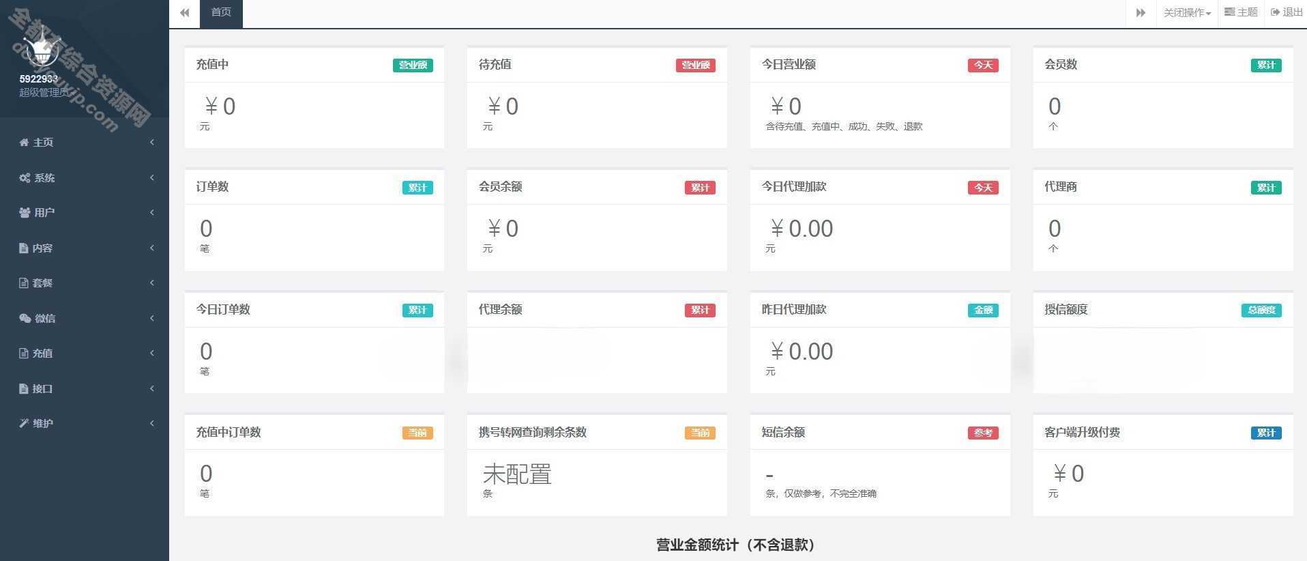Click the file icon beside 充值
This screenshot has height=561, width=1307.
point(23,353)
